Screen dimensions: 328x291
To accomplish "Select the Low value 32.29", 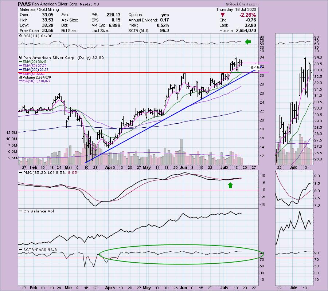I will (48, 25).
